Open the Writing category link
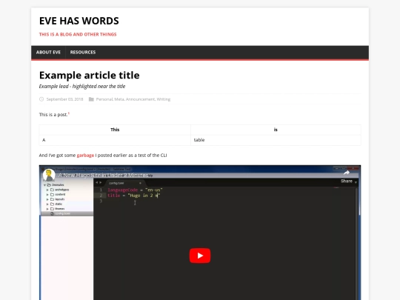 pos(164,99)
